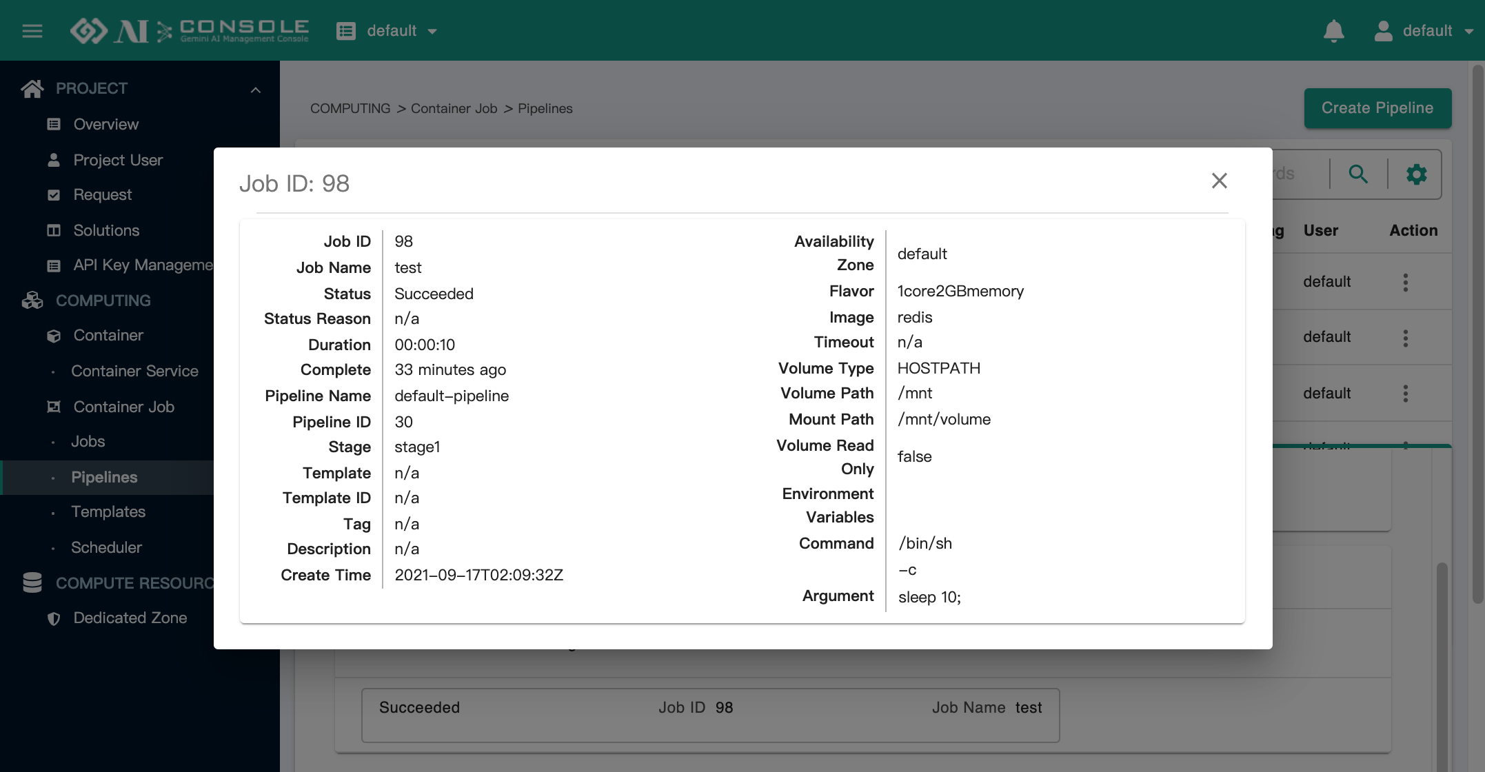Open the table settings gear

point(1416,174)
